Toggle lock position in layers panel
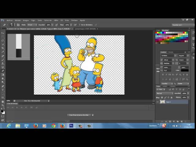 (x=168, y=97)
